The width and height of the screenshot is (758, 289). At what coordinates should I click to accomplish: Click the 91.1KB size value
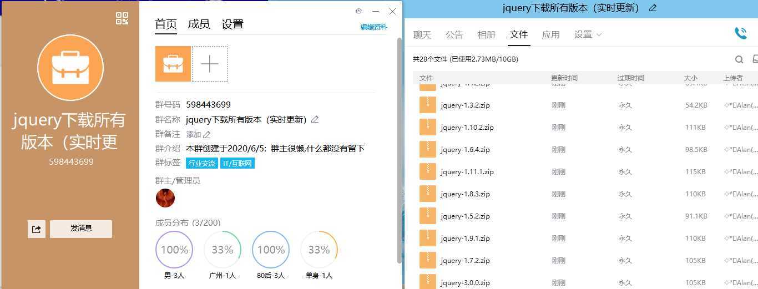696,216
